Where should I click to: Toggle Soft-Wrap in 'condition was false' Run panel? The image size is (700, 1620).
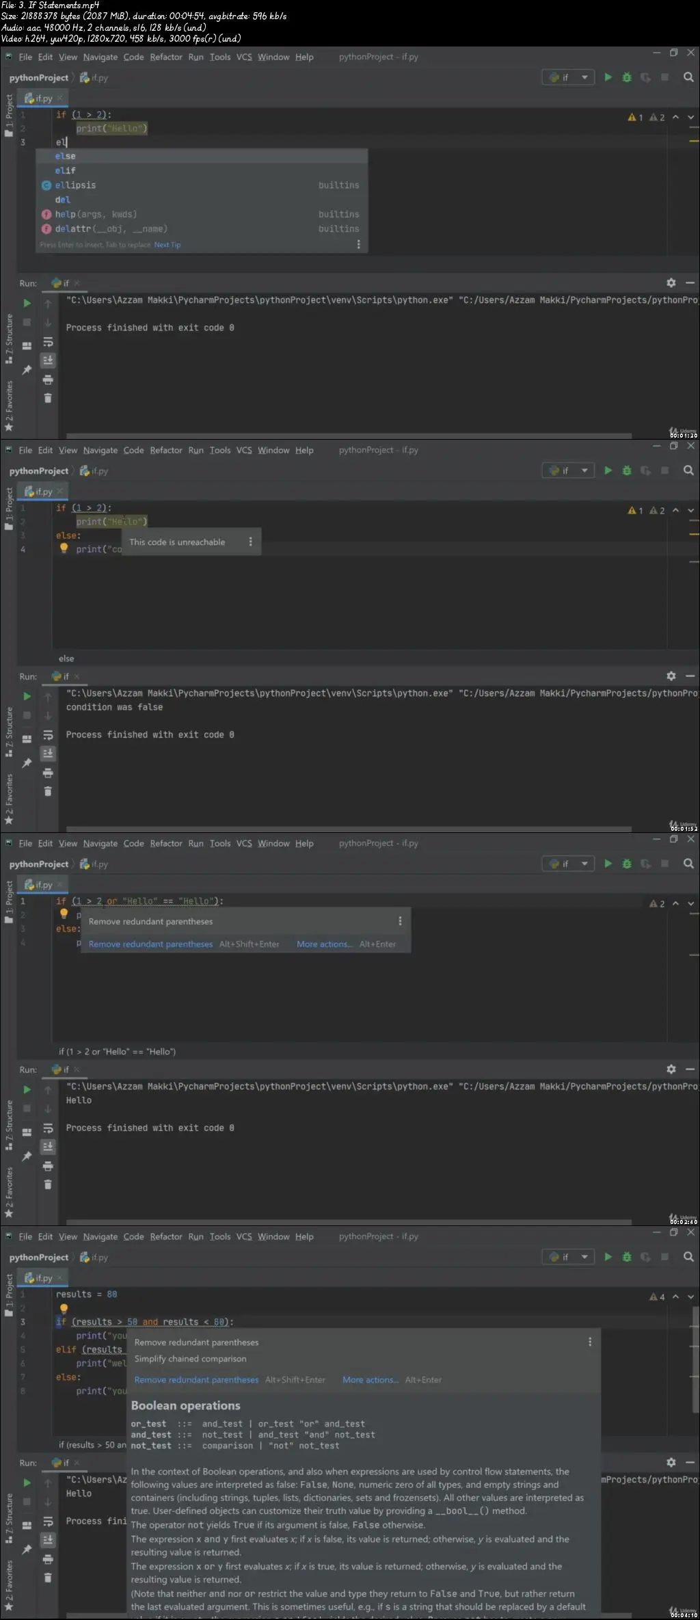[48, 735]
